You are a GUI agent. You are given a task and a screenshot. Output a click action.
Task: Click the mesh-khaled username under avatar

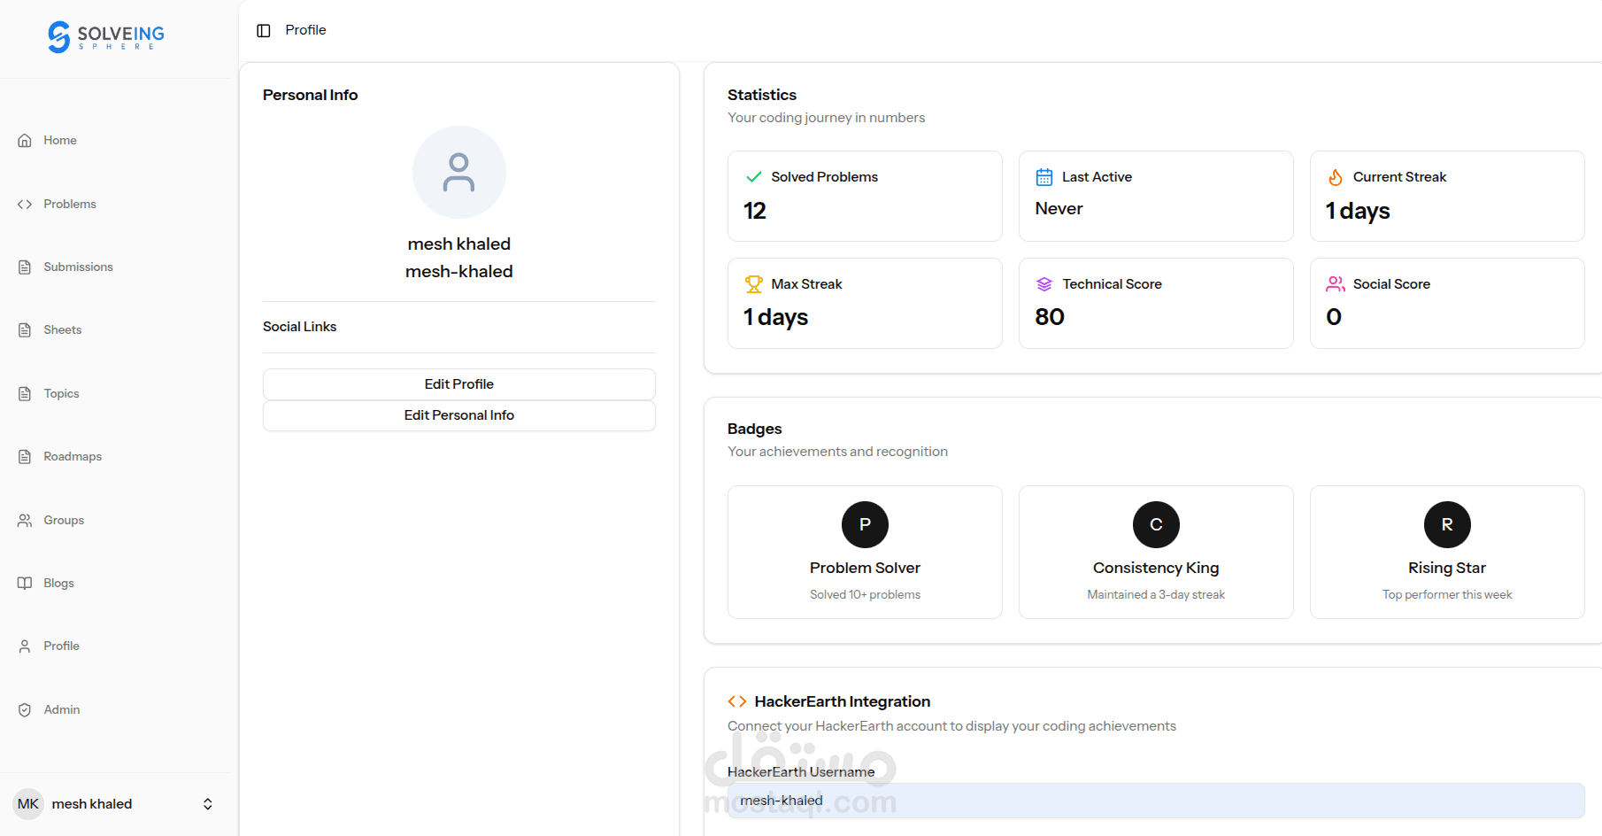click(459, 272)
